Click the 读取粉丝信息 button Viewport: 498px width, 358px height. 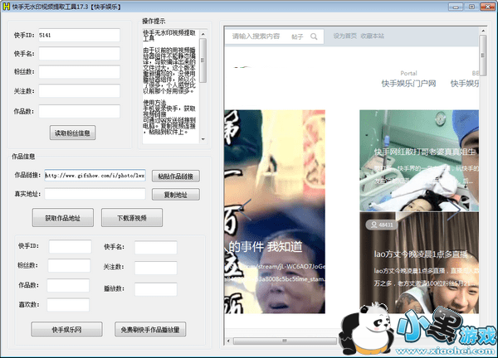(x=72, y=133)
